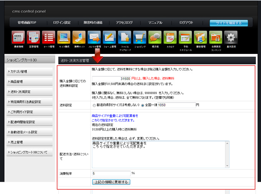This screenshot has width=261, height=194.
Task: Select the 都道府県別 shipping radio button
Action: point(94,105)
